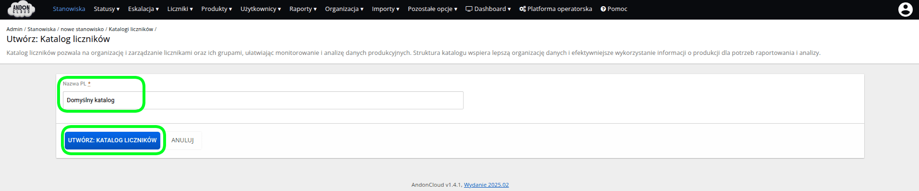Screen dimensions: 919x191
Task: Click the Nazwa PL input field
Action: [x=263, y=100]
